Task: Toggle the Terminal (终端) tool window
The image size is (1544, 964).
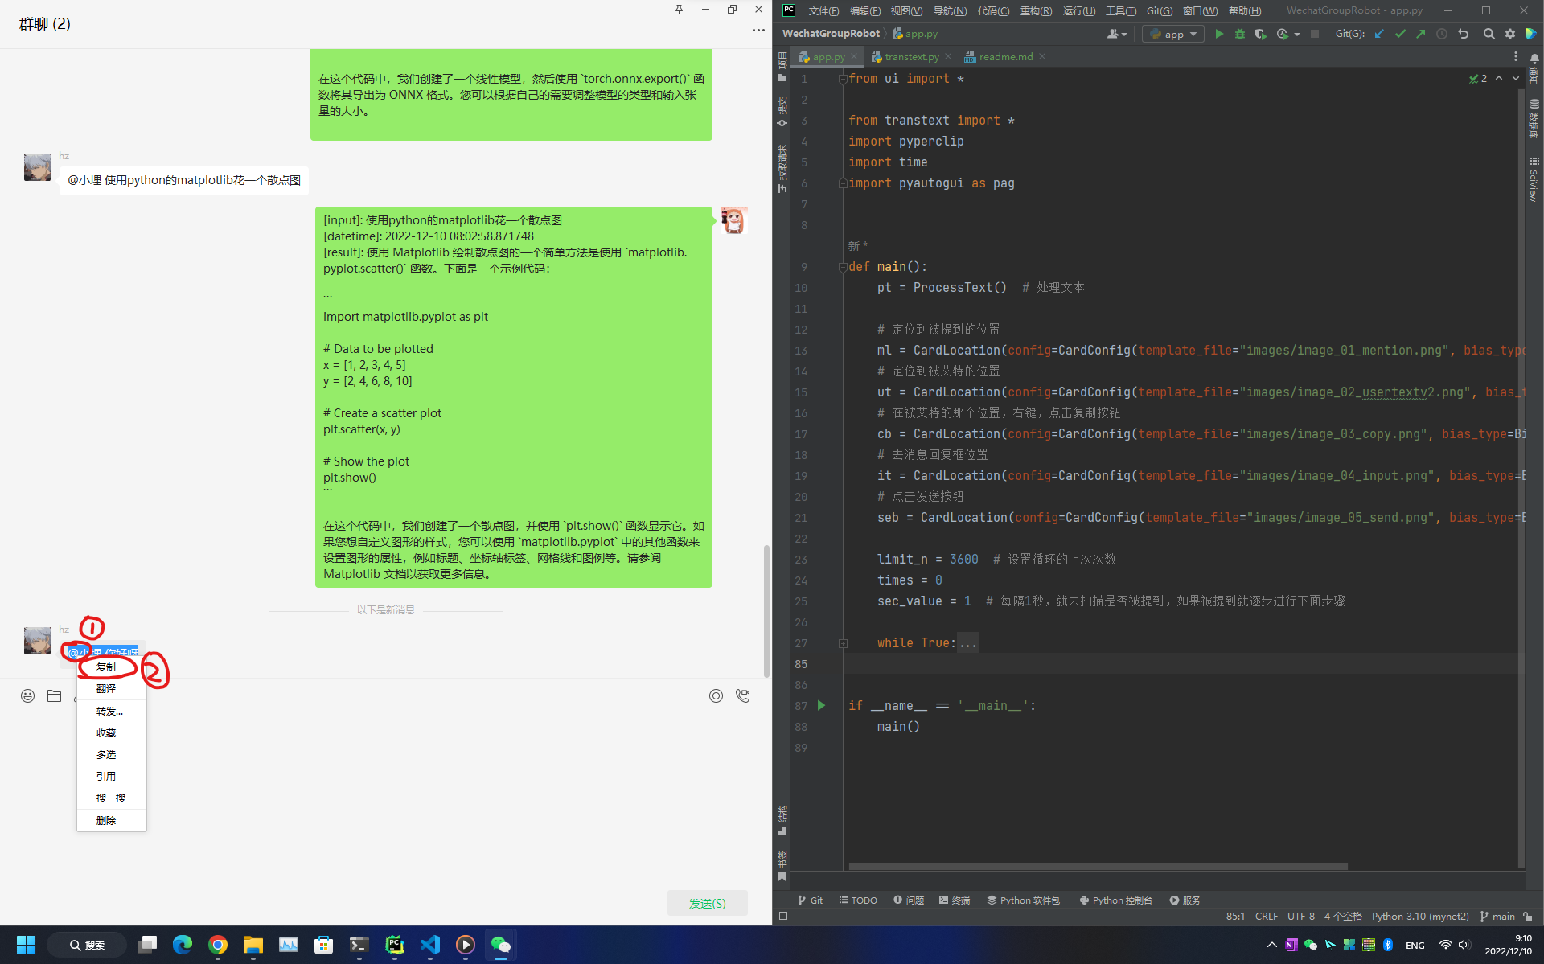Action: pyautogui.click(x=955, y=900)
